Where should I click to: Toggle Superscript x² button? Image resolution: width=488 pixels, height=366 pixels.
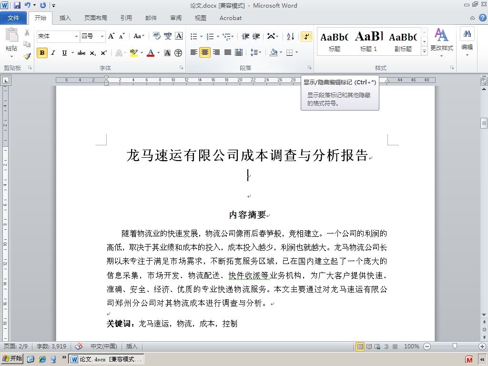103,53
